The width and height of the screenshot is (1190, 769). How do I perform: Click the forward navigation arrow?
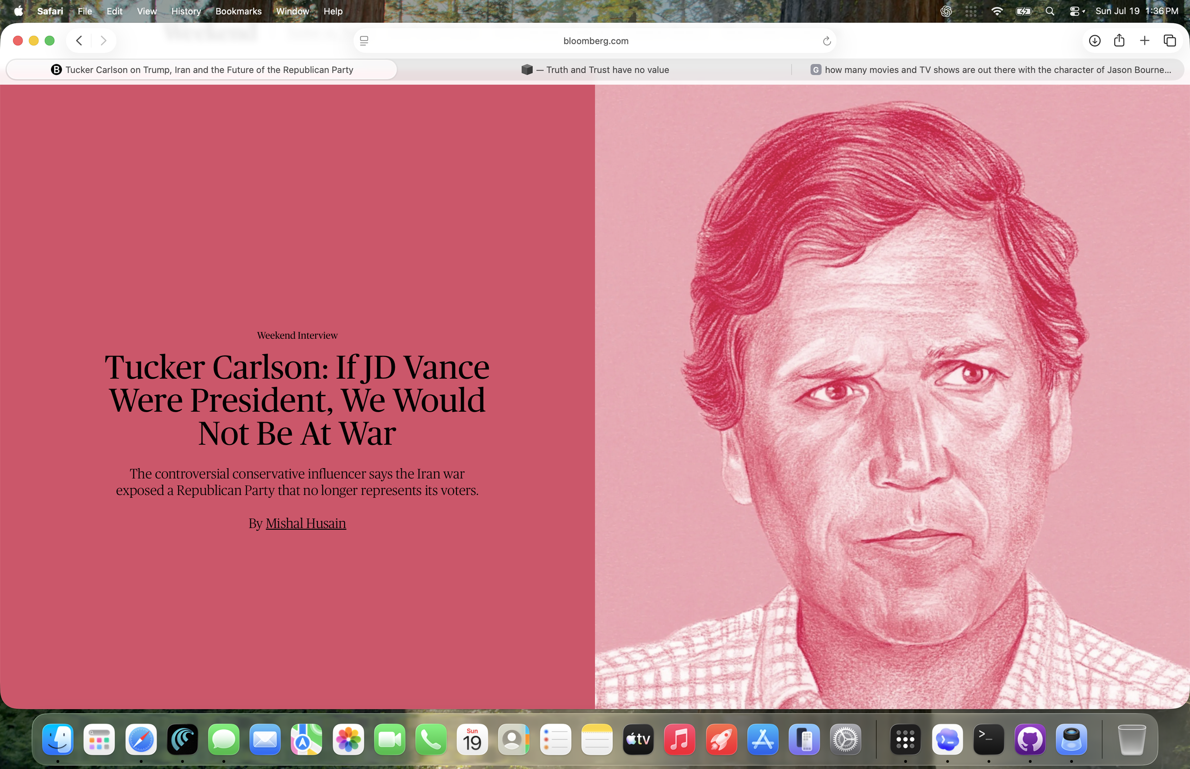coord(103,40)
